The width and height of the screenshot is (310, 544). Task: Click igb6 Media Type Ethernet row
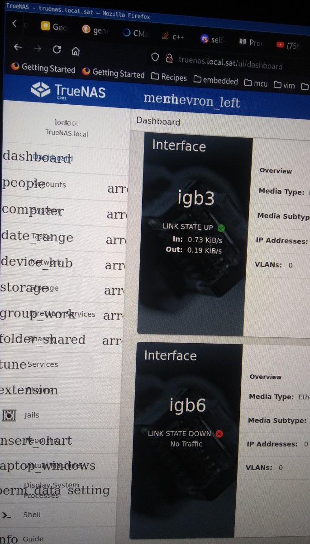pos(279,397)
